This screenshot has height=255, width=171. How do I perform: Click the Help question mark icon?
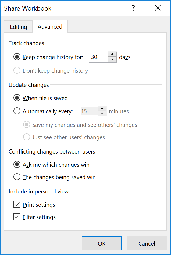coord(133,8)
